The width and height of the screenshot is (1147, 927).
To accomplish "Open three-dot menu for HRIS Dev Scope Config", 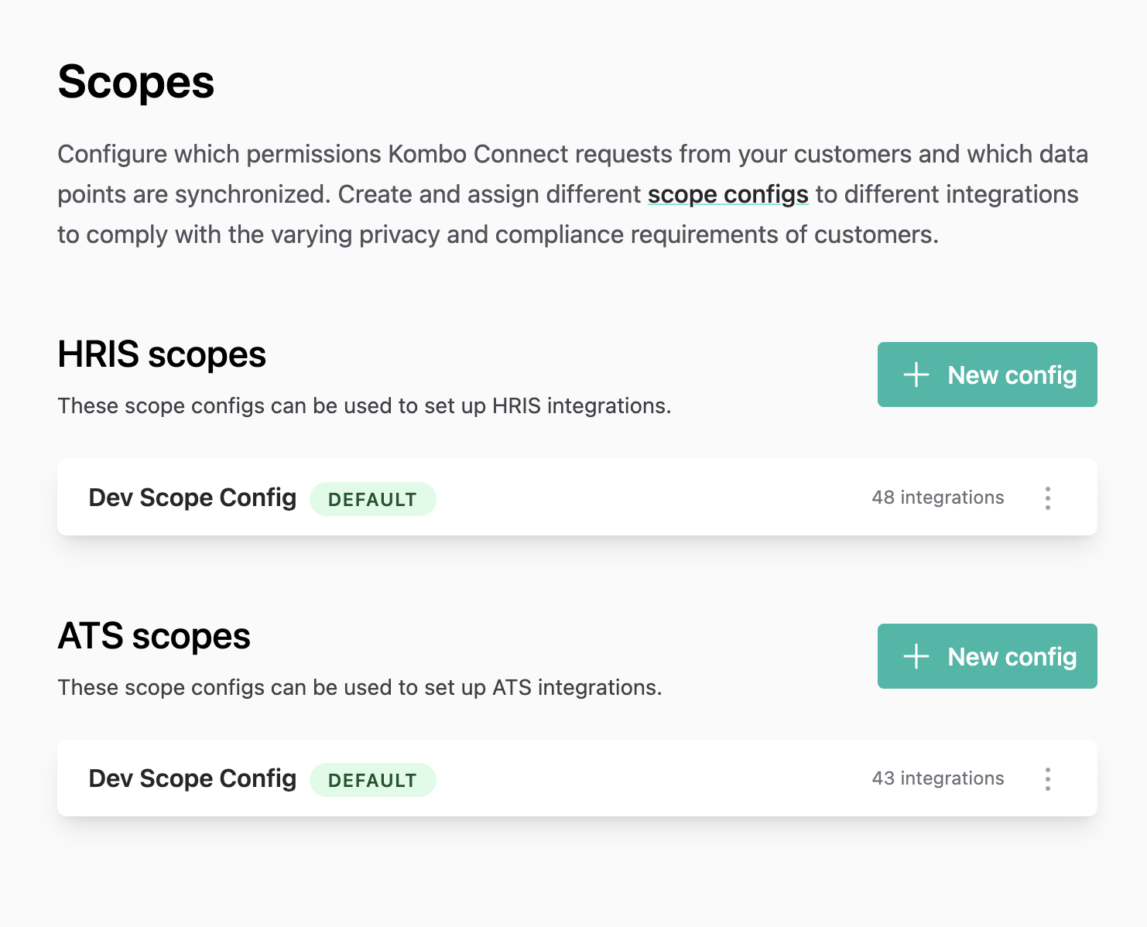I will coord(1047,498).
